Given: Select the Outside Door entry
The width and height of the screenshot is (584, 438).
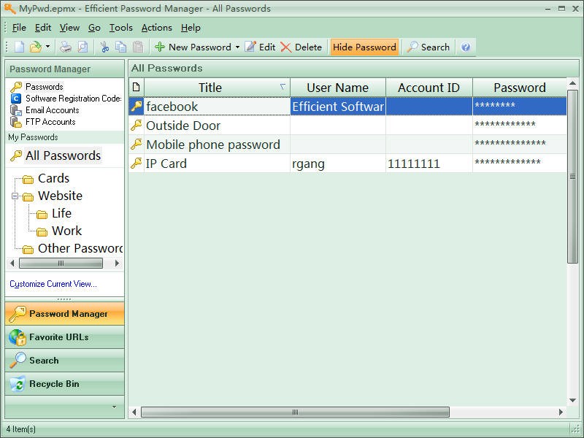Looking at the screenshot, I should (183, 126).
